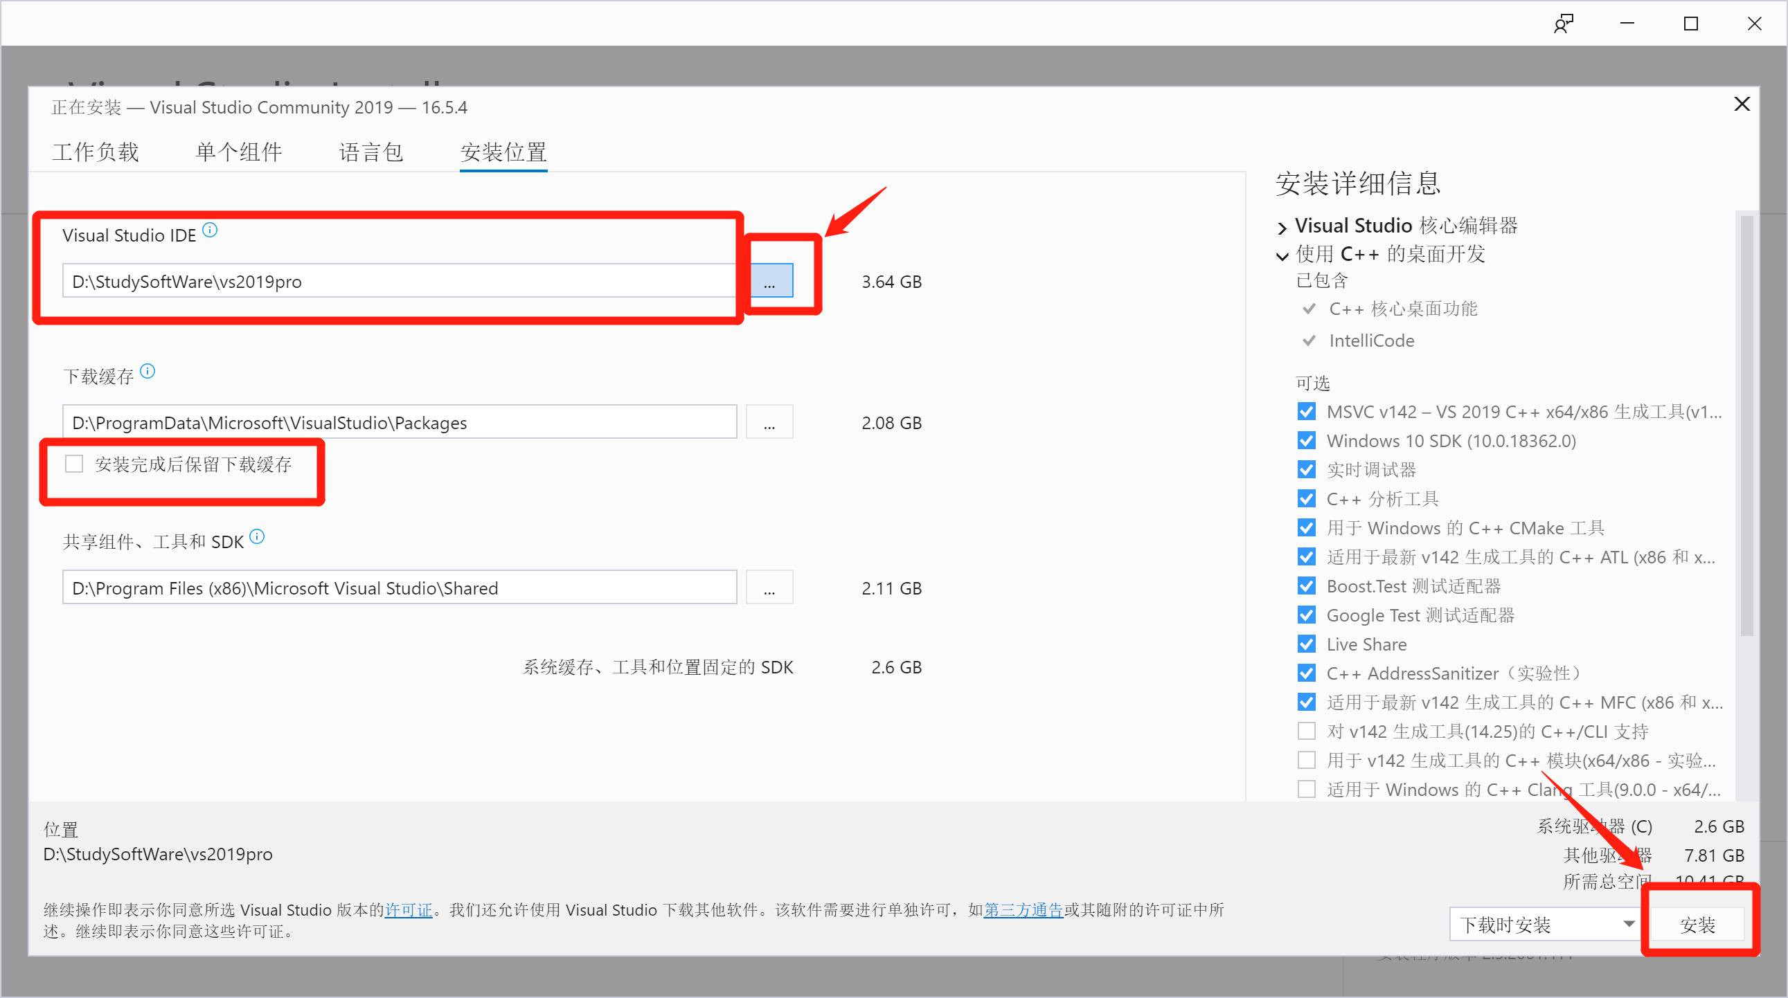
Task: Enable 安装完成后保留下载缓存 checkbox
Action: point(74,463)
